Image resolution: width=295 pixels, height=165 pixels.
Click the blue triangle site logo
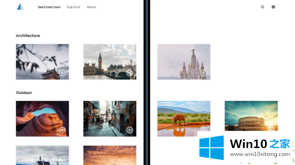click(20, 7)
